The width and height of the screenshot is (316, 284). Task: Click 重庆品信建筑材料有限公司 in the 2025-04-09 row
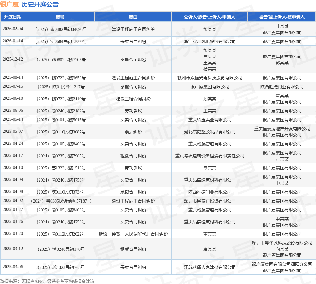point(210,180)
